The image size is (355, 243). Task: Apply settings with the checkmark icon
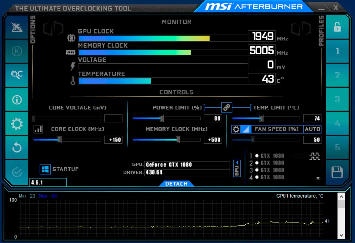tap(17, 172)
